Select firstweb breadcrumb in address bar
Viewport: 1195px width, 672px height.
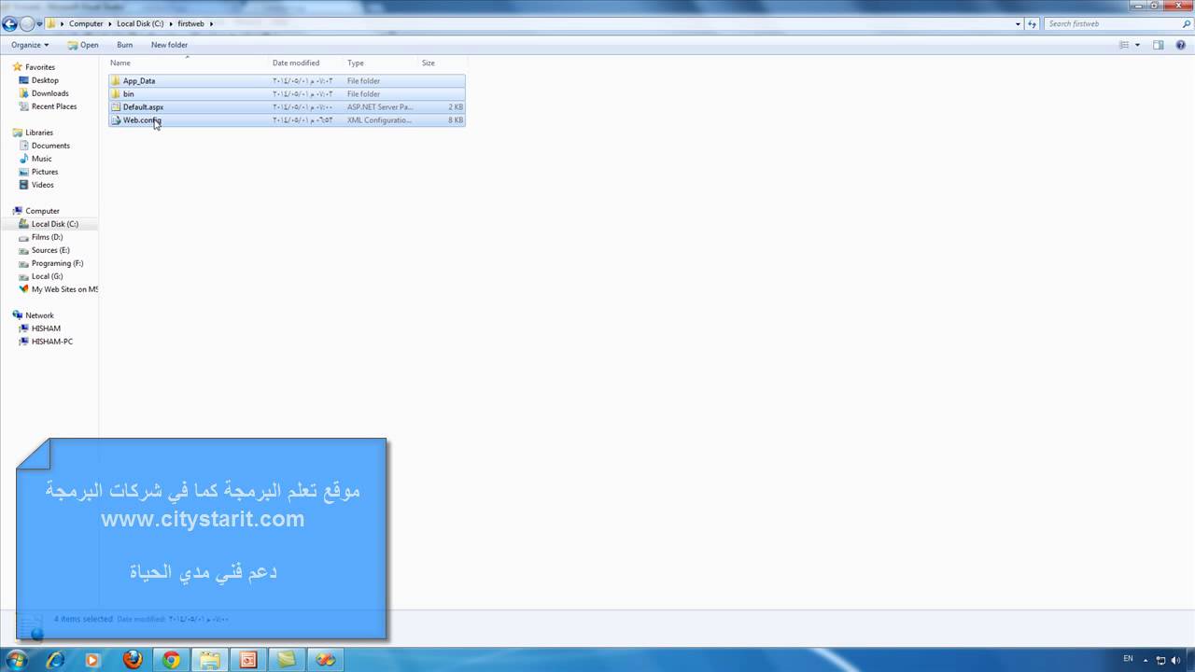click(190, 23)
